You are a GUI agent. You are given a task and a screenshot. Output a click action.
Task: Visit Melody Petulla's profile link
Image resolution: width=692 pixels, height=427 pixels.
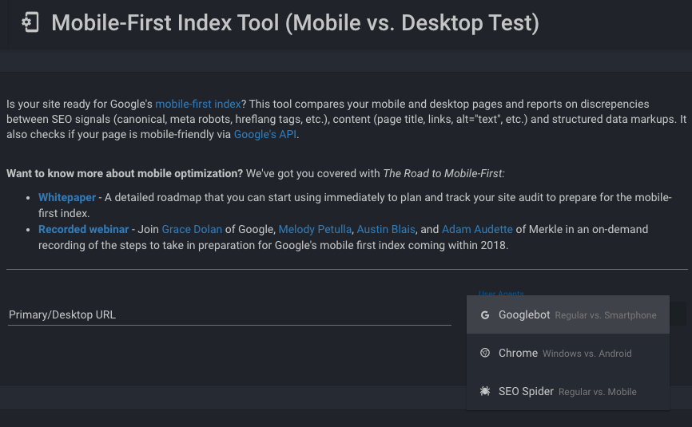[315, 230]
